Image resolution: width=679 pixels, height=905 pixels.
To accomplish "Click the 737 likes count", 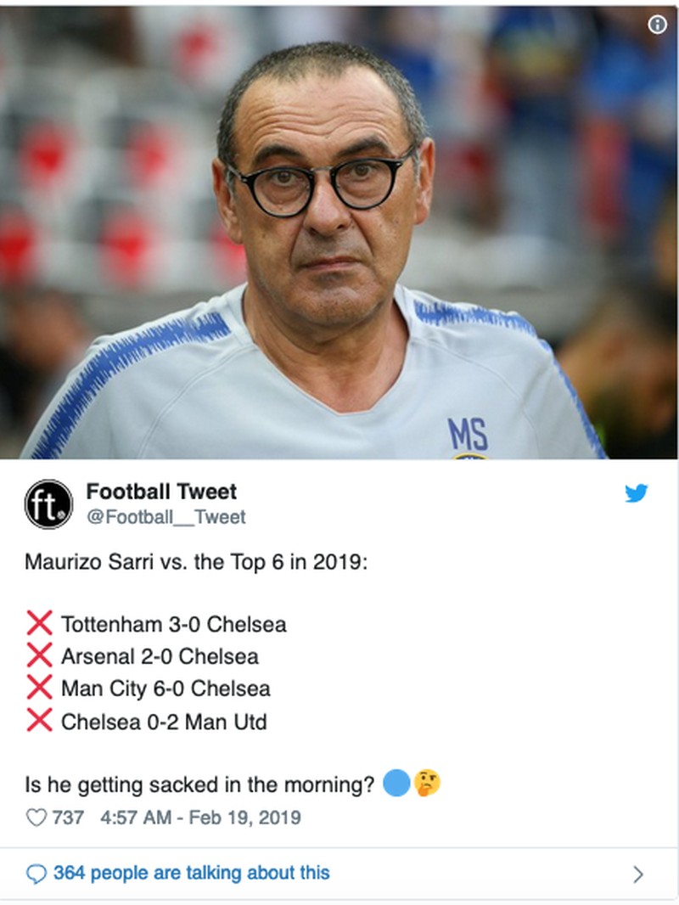I will pyautogui.click(x=68, y=818).
